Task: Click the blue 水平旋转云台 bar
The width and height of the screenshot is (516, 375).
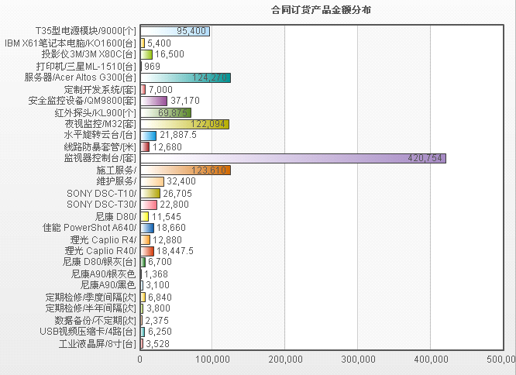Action: (x=147, y=135)
